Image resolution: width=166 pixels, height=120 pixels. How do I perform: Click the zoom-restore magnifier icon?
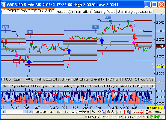128,112
